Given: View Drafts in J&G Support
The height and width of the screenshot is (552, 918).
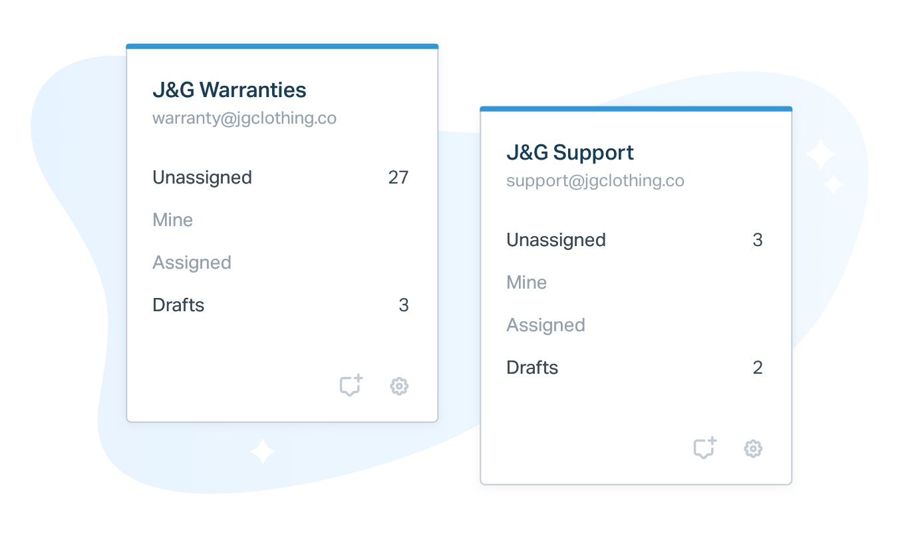Looking at the screenshot, I should [635, 368].
